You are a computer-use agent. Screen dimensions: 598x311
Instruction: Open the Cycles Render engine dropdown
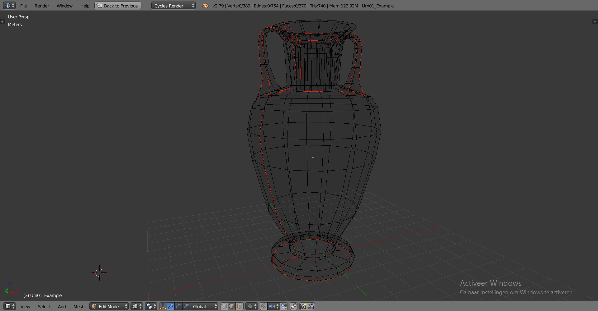coord(173,5)
